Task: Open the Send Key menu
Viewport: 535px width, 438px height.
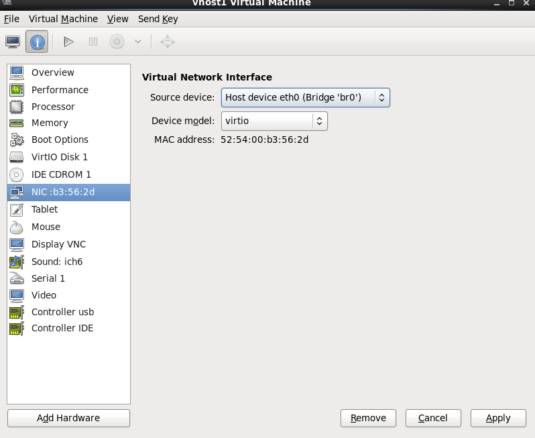Action: (158, 19)
